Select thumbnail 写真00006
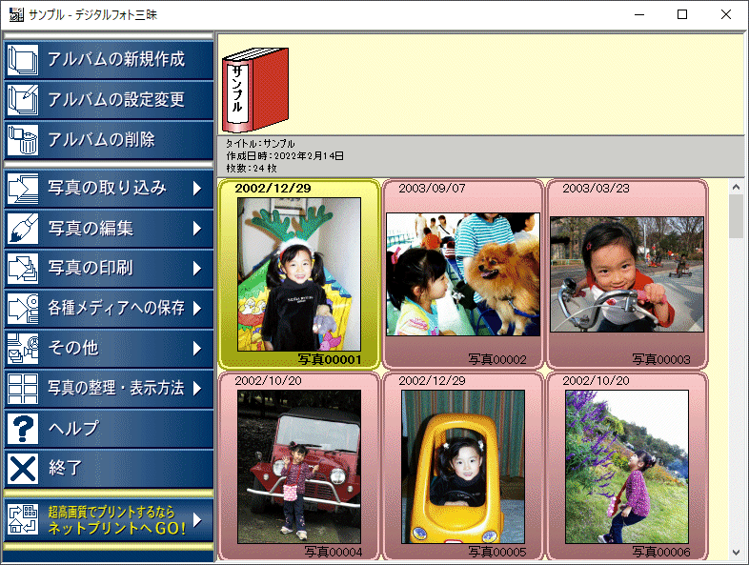 [x=627, y=467]
